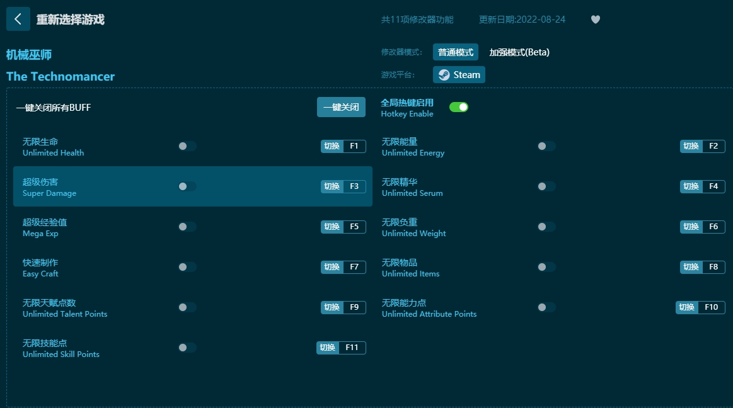Viewport: 733px width, 408px height.
Task: Click 切换 button for F2 hotkey
Action: point(691,146)
